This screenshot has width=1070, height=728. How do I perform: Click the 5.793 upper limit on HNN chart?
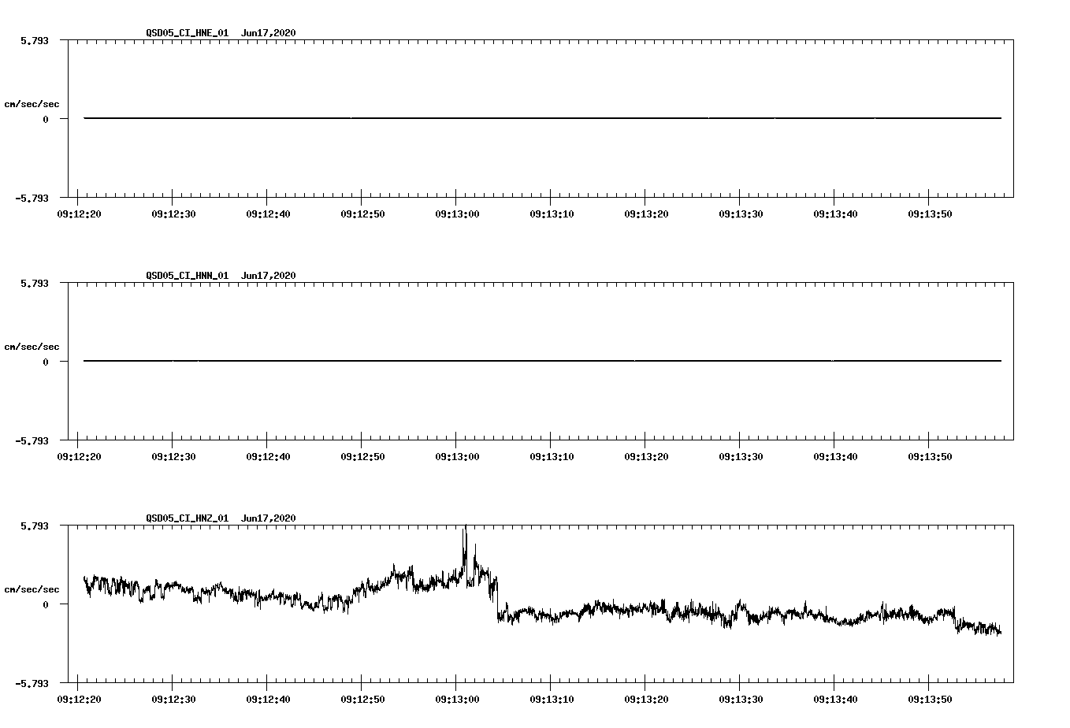34,283
